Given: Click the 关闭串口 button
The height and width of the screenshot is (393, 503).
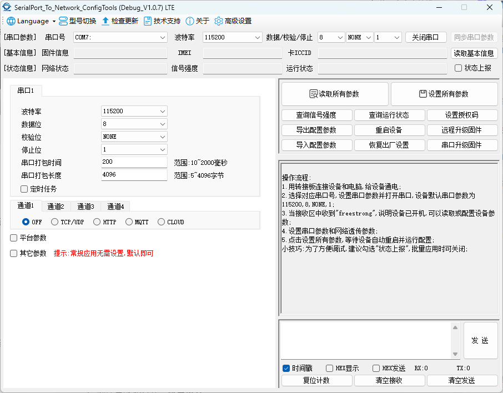Looking at the screenshot, I should (x=426, y=37).
